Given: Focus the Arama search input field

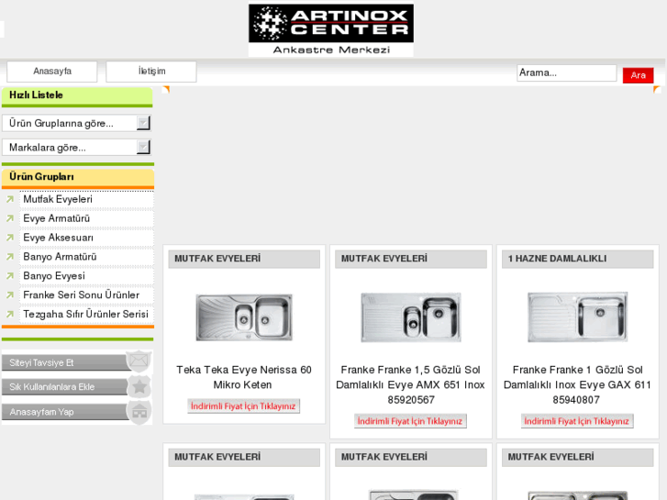Looking at the screenshot, I should [567, 72].
